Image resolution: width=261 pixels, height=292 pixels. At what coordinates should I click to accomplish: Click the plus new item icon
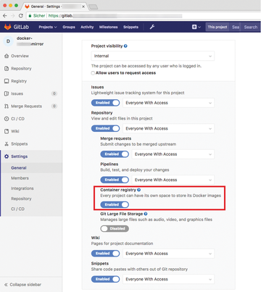(194, 27)
